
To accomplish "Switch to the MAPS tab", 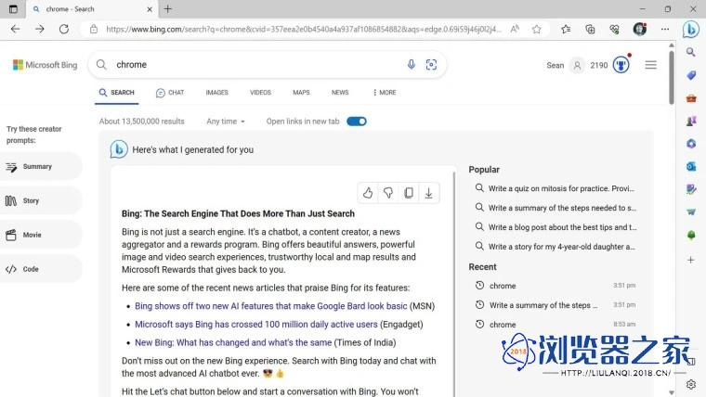I will point(301,92).
